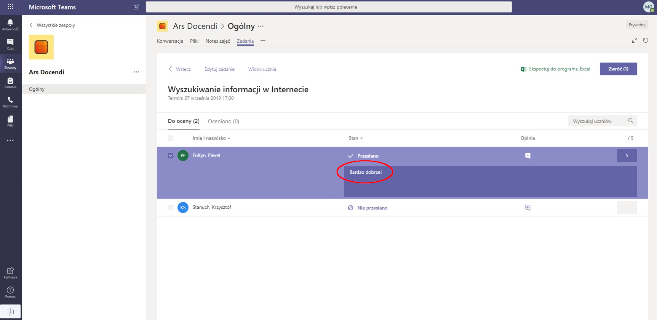Viewport: 657px width, 320px height.
Task: Go to Zespoły in the left rail
Action: (x=10, y=64)
